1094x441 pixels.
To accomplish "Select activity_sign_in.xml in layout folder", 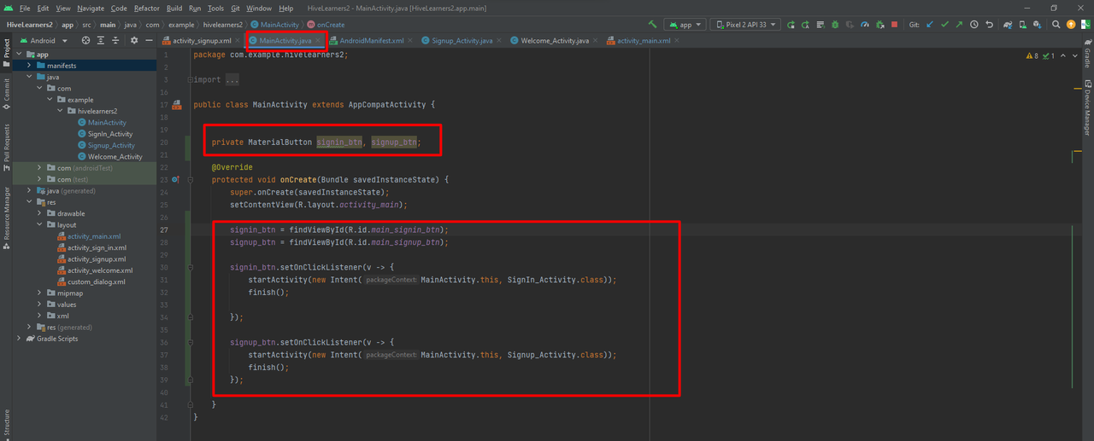I will [x=91, y=247].
